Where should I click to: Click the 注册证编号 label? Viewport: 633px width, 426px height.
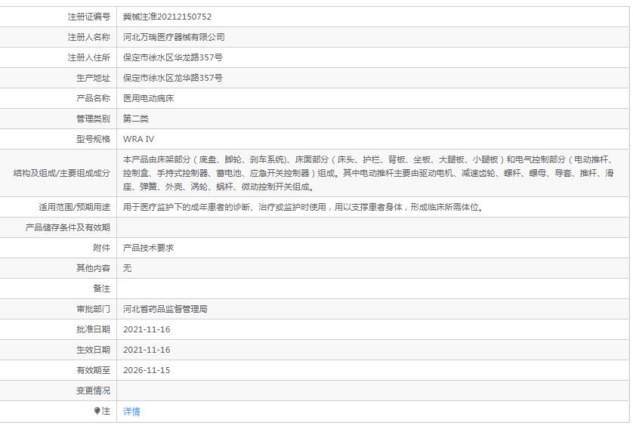(89, 17)
